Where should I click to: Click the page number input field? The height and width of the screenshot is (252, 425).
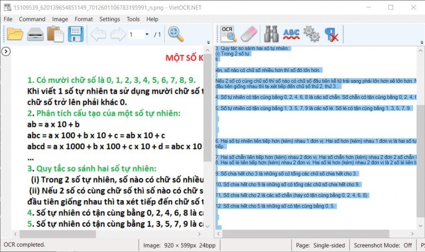tap(136, 34)
